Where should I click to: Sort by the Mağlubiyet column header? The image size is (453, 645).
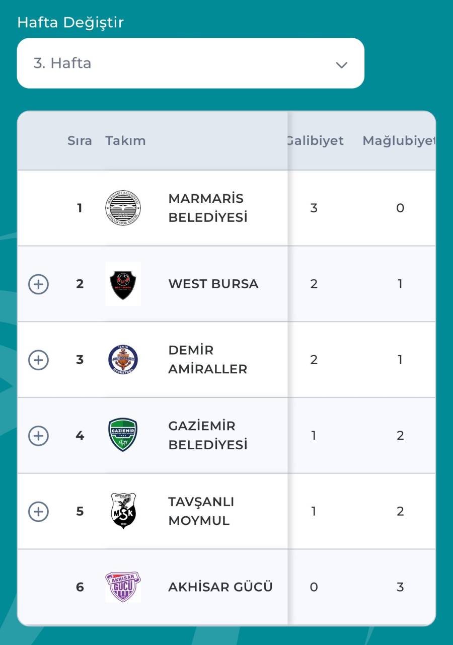coord(398,141)
